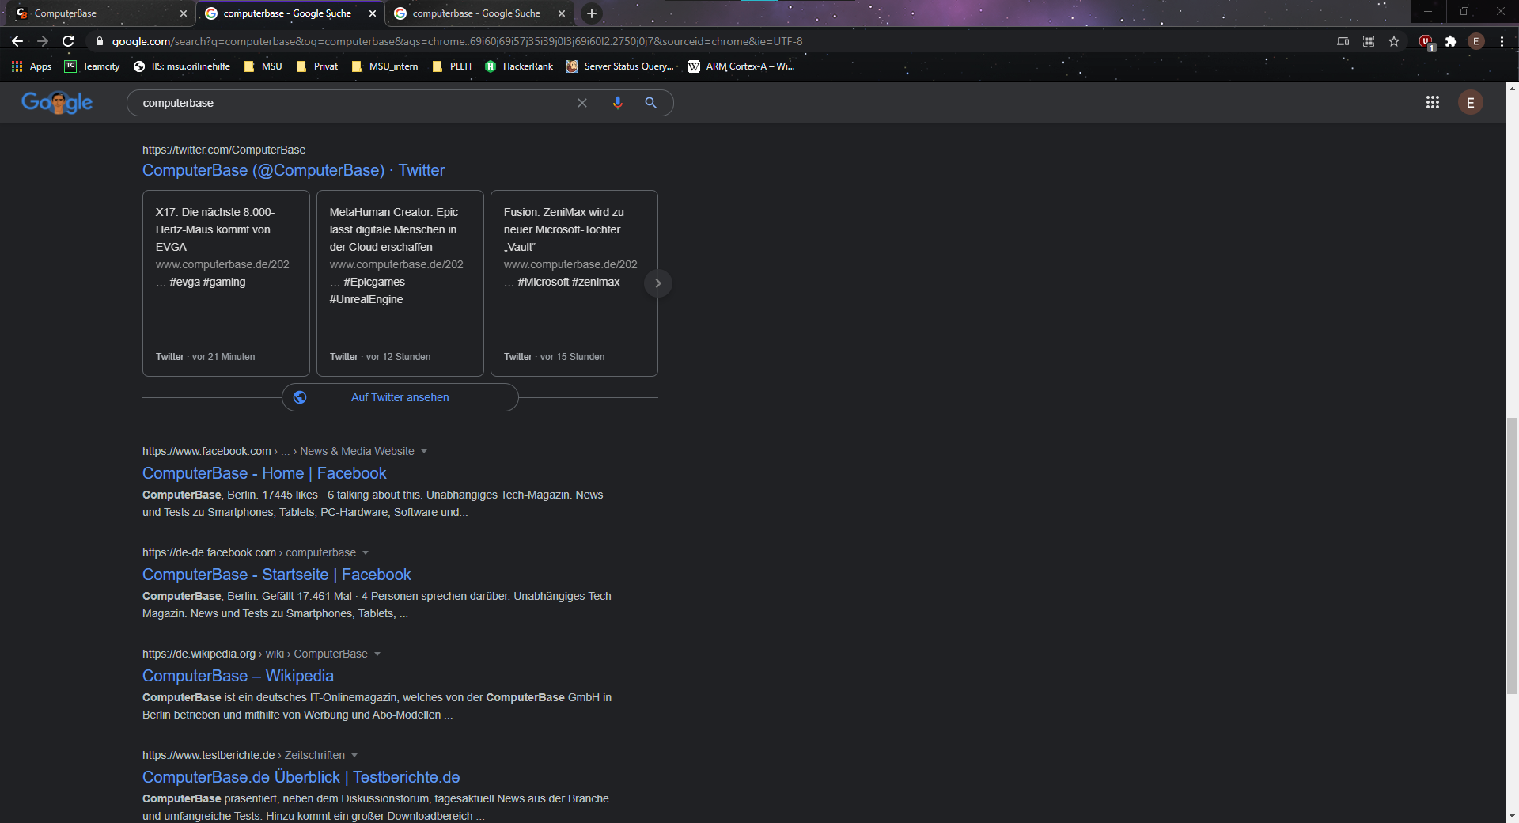Viewport: 1519px width, 823px height.
Task: Open the cast media icon in address bar
Action: click(1343, 41)
